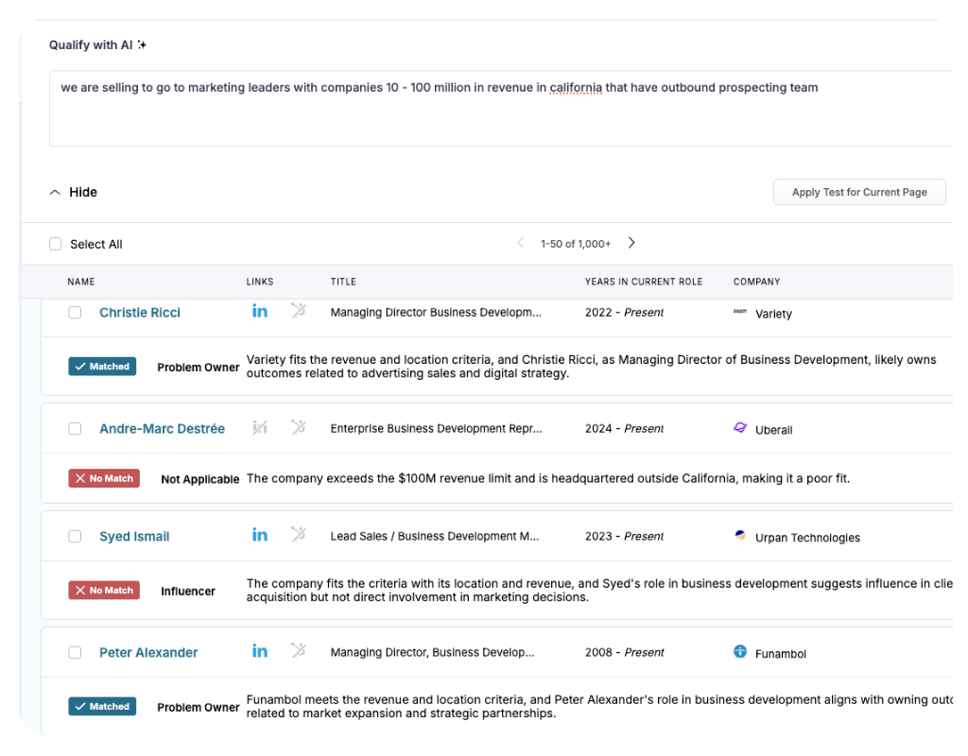Viewport: 968px width, 756px height.
Task: Select Andre-Marc Destrée's row checkbox
Action: click(x=75, y=429)
